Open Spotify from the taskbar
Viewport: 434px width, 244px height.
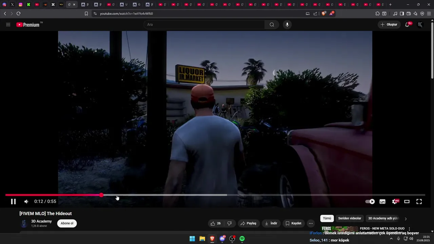point(242,239)
